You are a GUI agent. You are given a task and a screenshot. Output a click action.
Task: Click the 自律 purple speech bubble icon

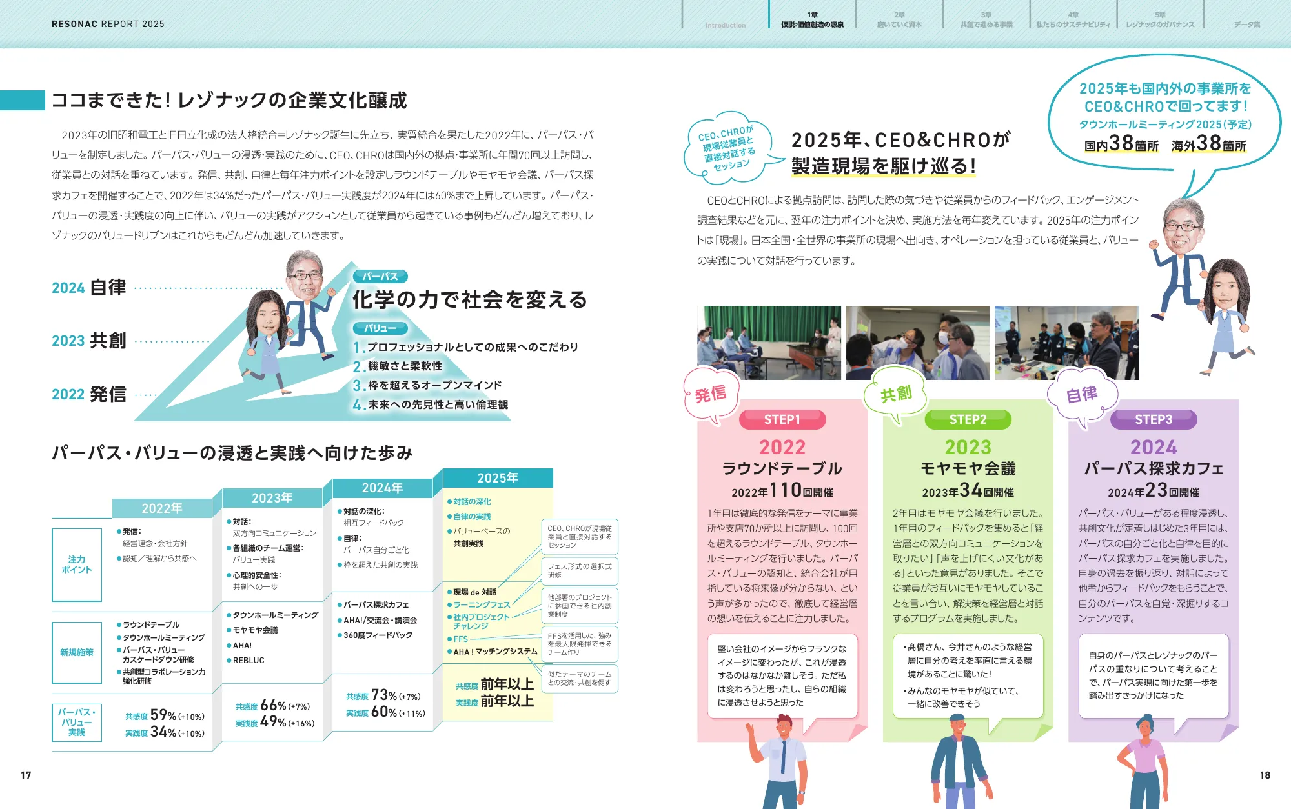[x=1081, y=394]
